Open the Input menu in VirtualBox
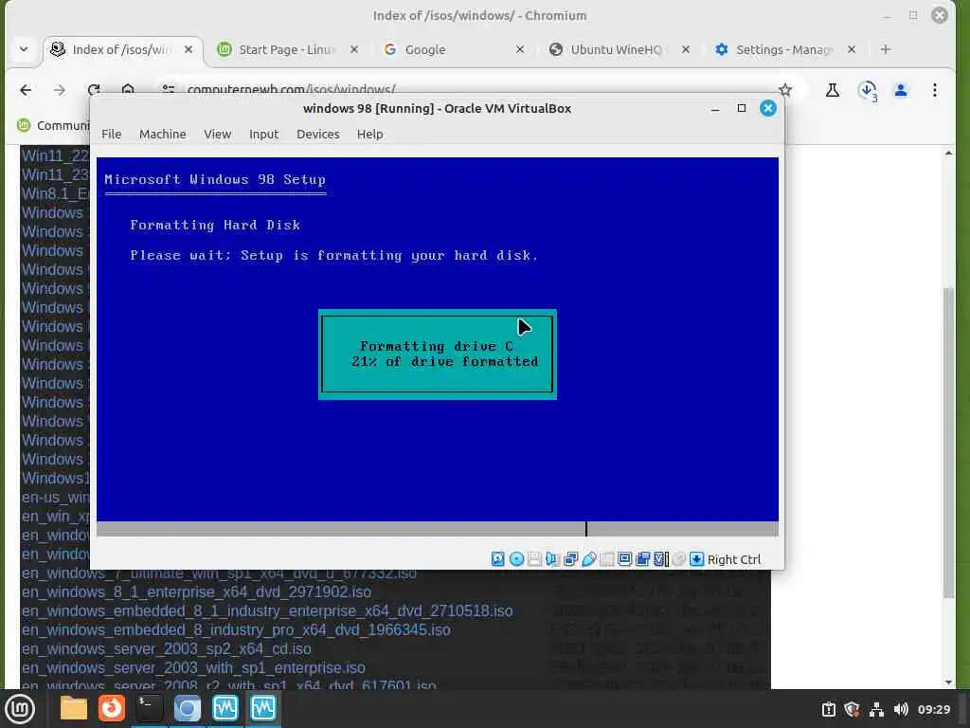The height and width of the screenshot is (728, 970). pos(264,135)
